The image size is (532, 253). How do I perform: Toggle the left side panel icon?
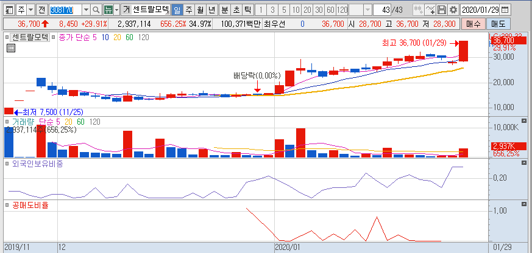click(10, 10)
